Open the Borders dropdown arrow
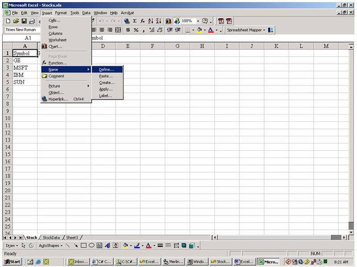The height and width of the screenshot is (267, 357). (193, 30)
